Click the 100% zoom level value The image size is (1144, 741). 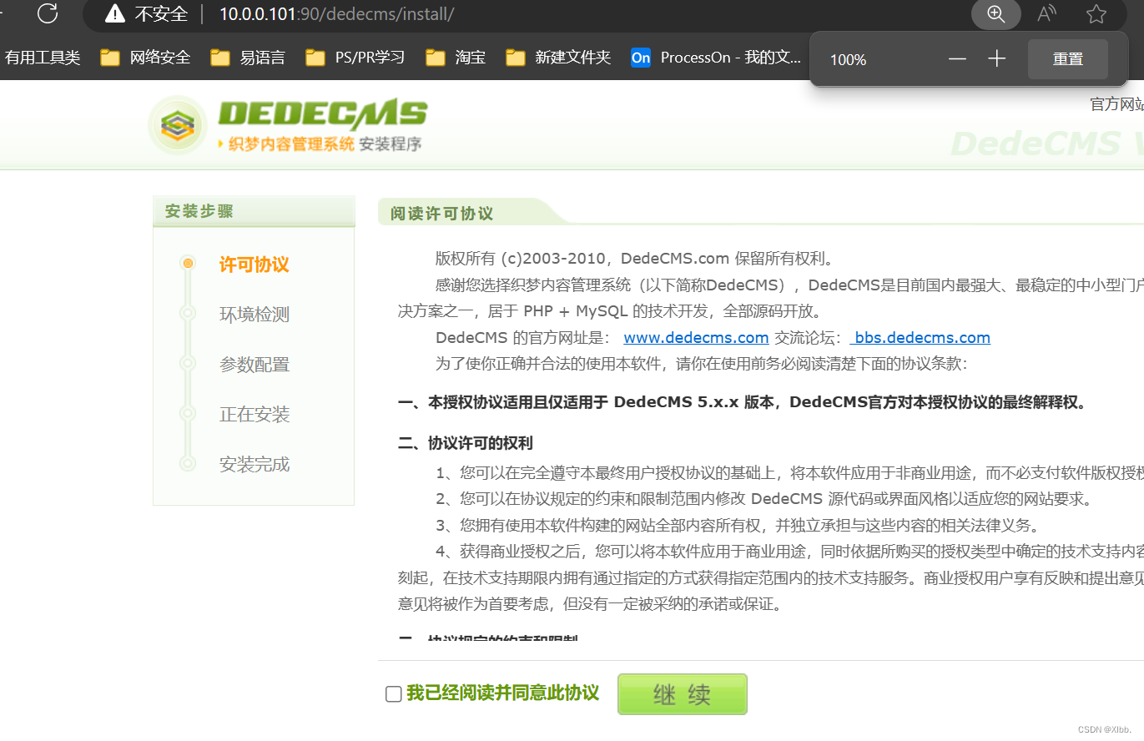pos(848,60)
